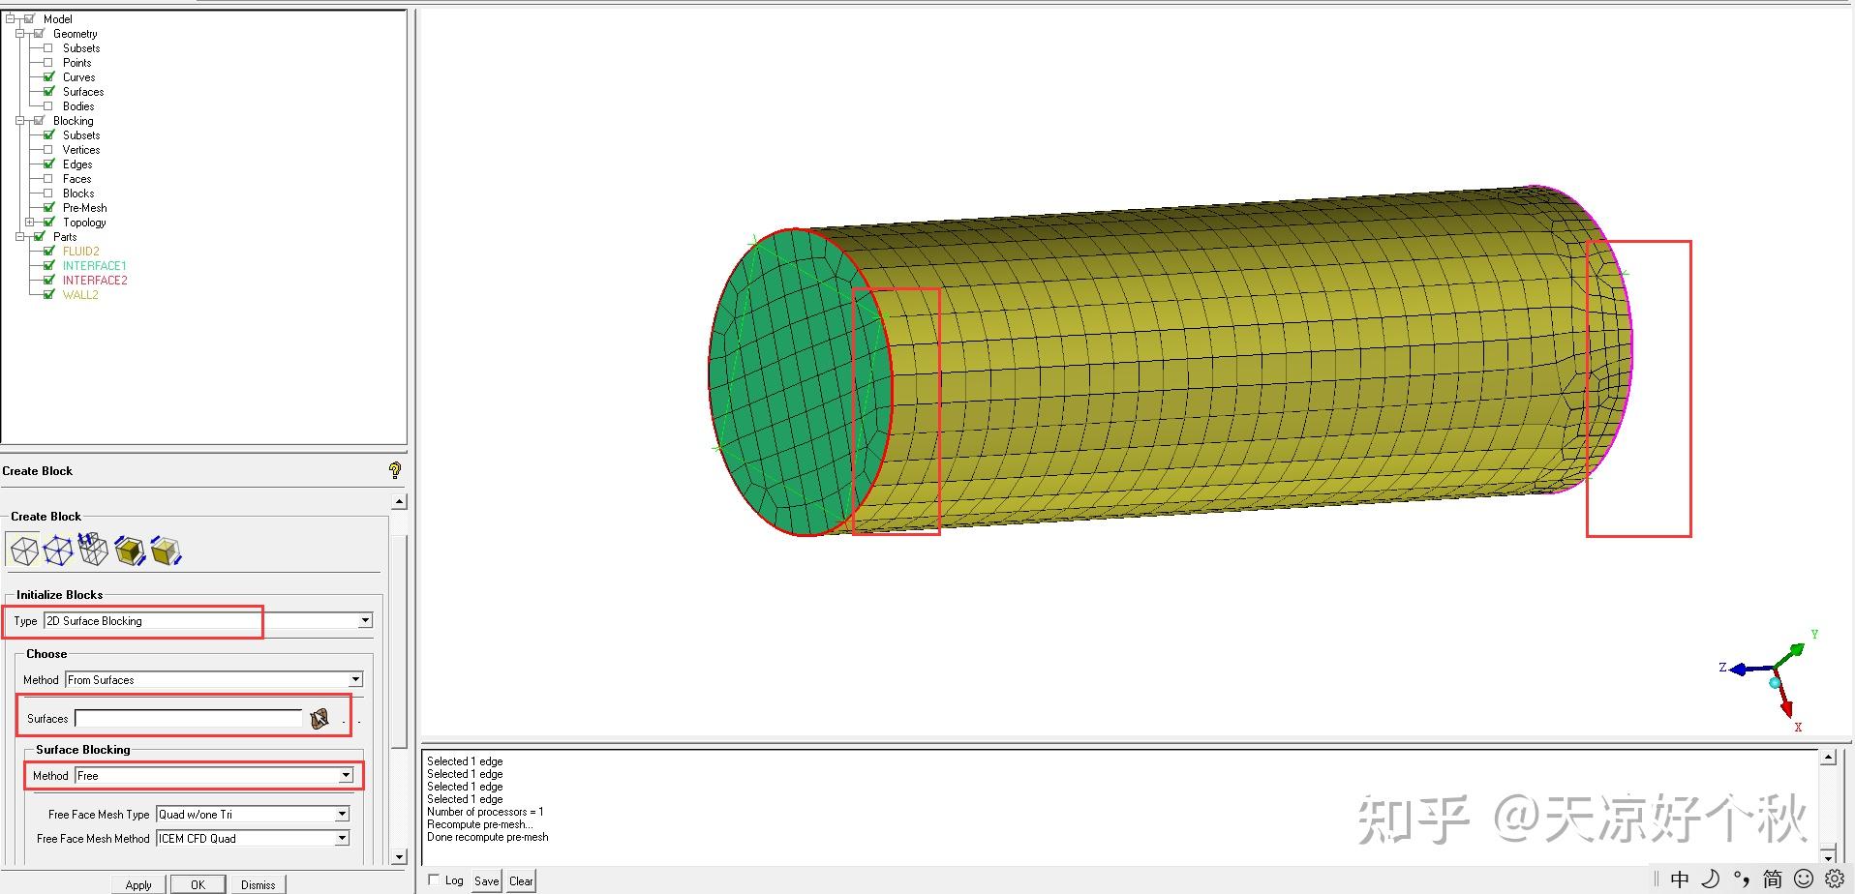This screenshot has width=1855, height=894.
Task: Toggle the IME moon half-width icon
Action: point(1711,879)
